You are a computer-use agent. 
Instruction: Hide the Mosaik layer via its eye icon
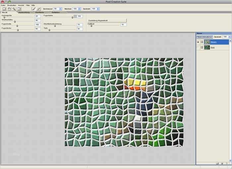[198, 42]
